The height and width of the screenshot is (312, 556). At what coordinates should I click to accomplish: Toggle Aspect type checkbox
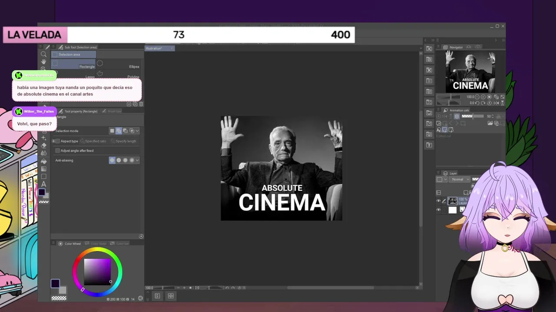click(x=58, y=141)
